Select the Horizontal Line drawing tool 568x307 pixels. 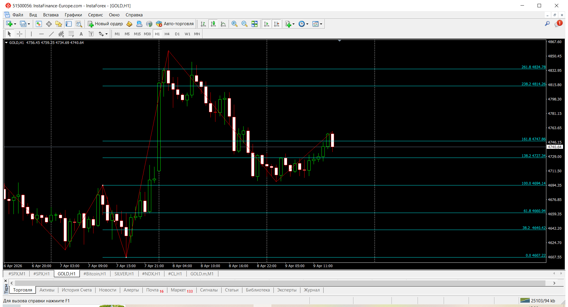pos(41,34)
